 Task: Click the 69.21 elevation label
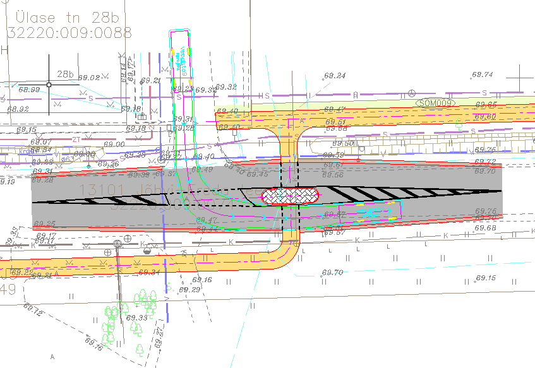(150, 81)
